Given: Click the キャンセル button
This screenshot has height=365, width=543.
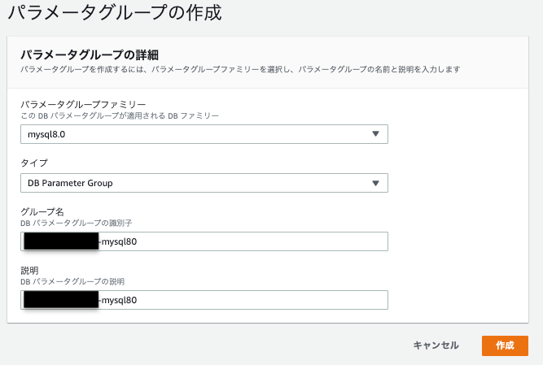Looking at the screenshot, I should (x=436, y=345).
